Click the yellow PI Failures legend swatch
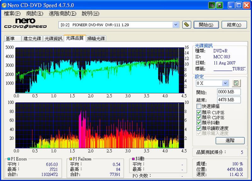Image resolution: width=252 pixels, height=181 pixels. point(71,159)
